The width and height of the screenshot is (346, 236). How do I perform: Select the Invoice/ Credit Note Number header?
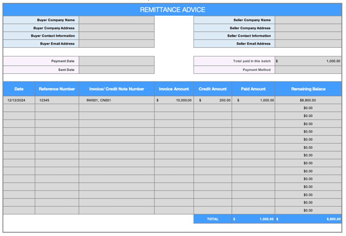117,89
